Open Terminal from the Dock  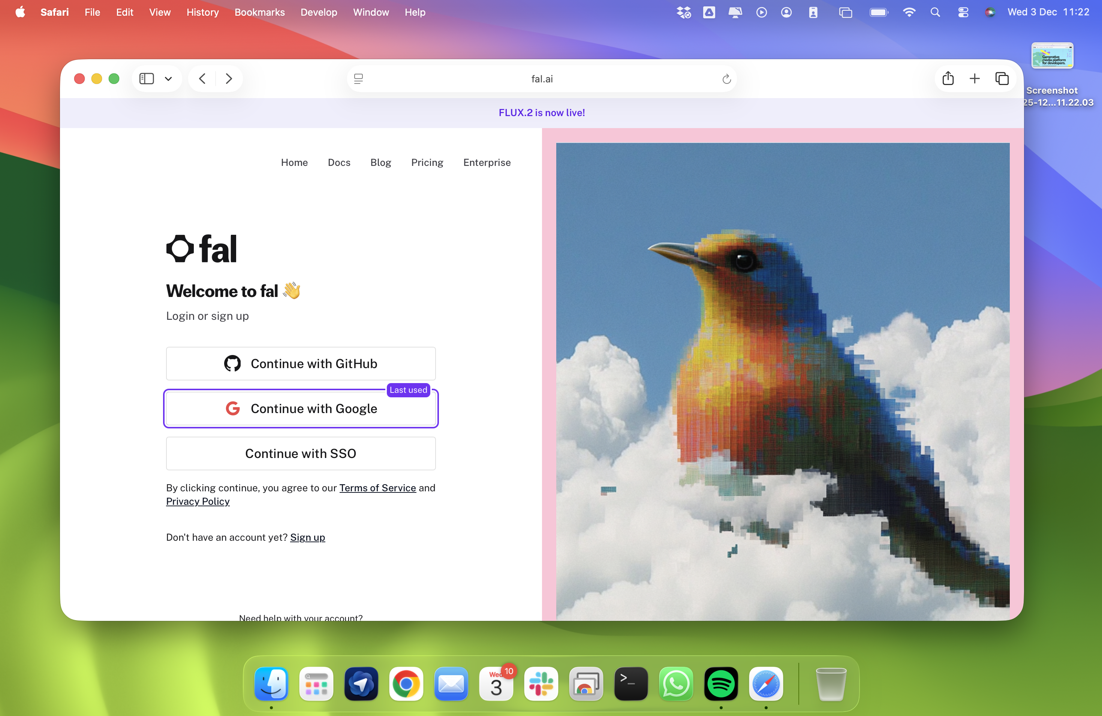click(x=630, y=684)
